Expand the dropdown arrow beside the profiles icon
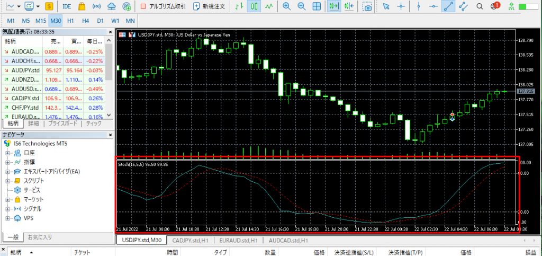The height and width of the screenshot is (256, 542). tap(38, 6)
